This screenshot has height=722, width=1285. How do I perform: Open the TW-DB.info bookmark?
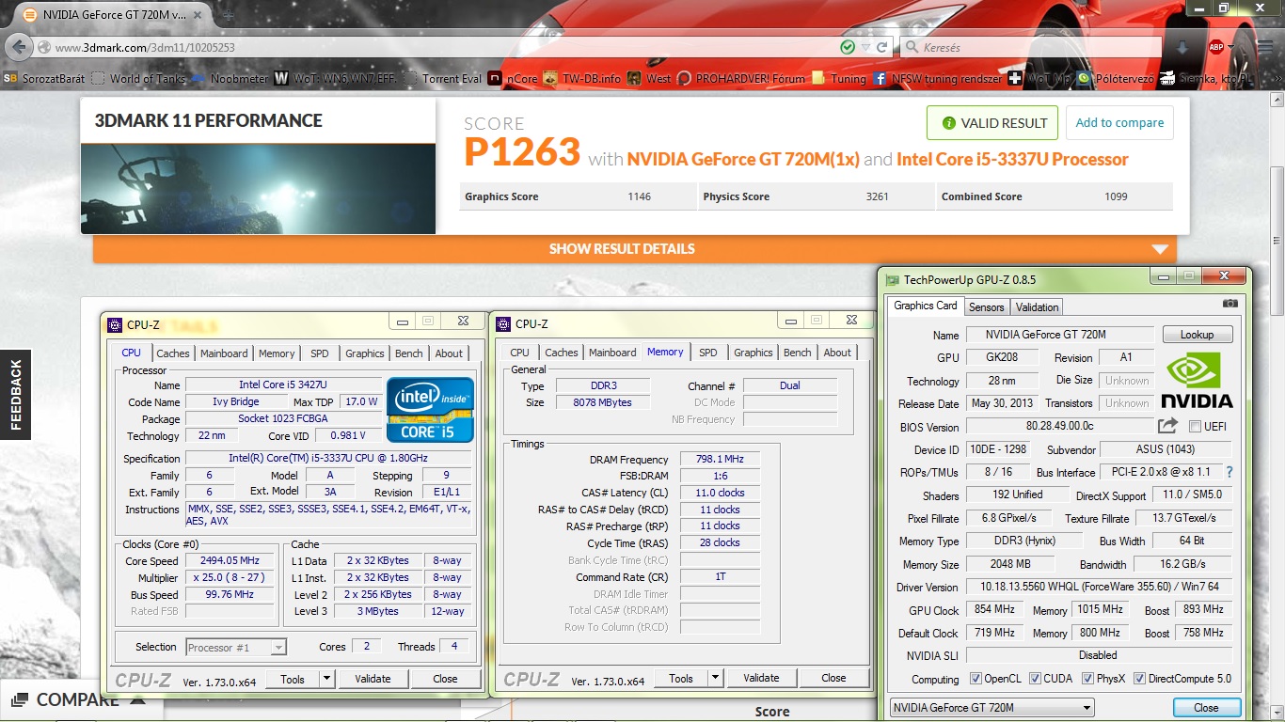(582, 79)
